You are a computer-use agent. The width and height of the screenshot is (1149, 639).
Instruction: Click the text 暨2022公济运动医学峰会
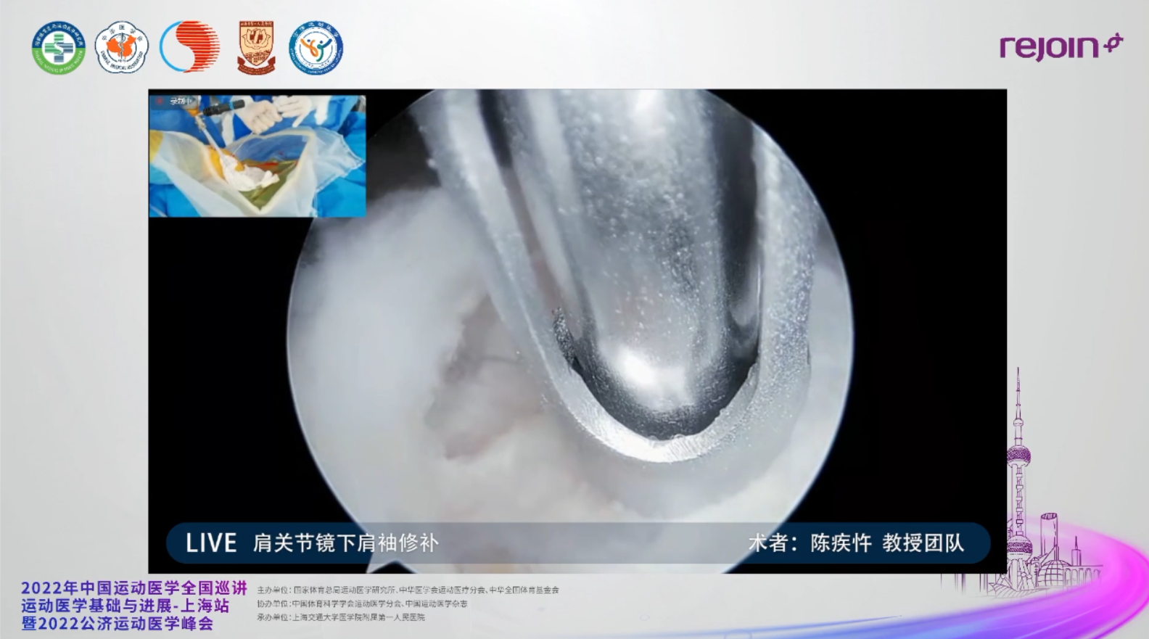[117, 624]
